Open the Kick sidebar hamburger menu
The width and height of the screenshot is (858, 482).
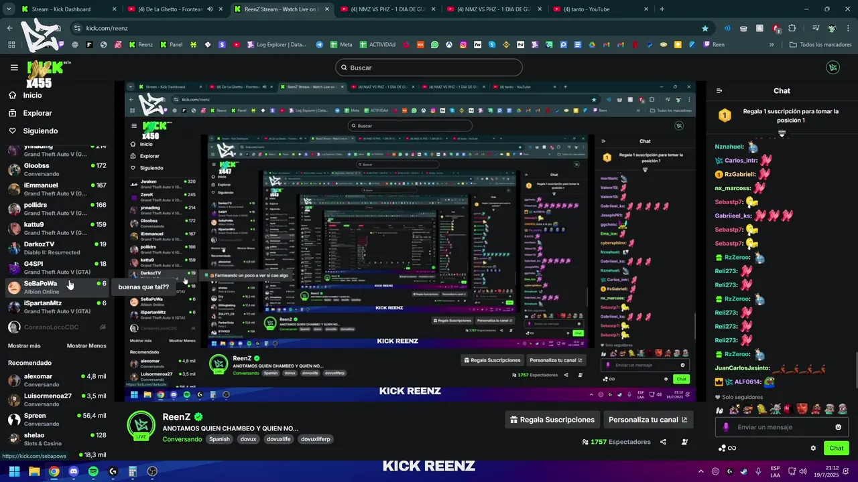pos(14,68)
